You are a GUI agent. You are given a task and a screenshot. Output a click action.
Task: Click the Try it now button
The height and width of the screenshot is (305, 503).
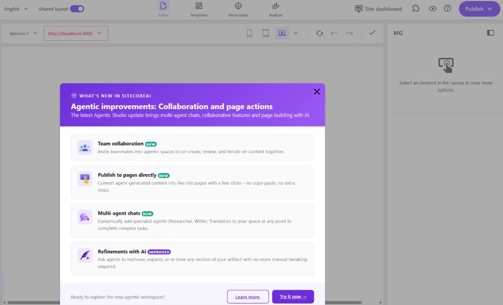(293, 297)
